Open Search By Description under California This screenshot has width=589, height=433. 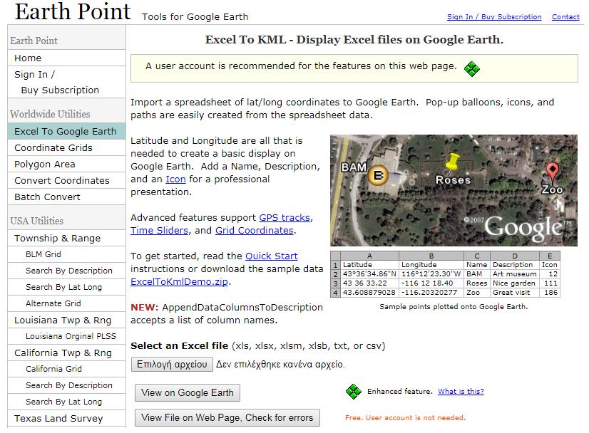pos(66,385)
